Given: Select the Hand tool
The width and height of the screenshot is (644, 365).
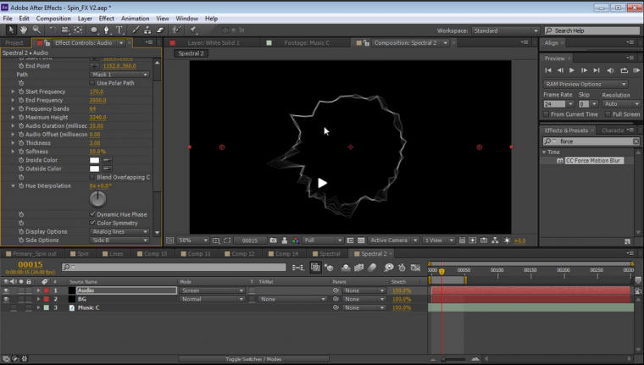Looking at the screenshot, I should point(23,30).
